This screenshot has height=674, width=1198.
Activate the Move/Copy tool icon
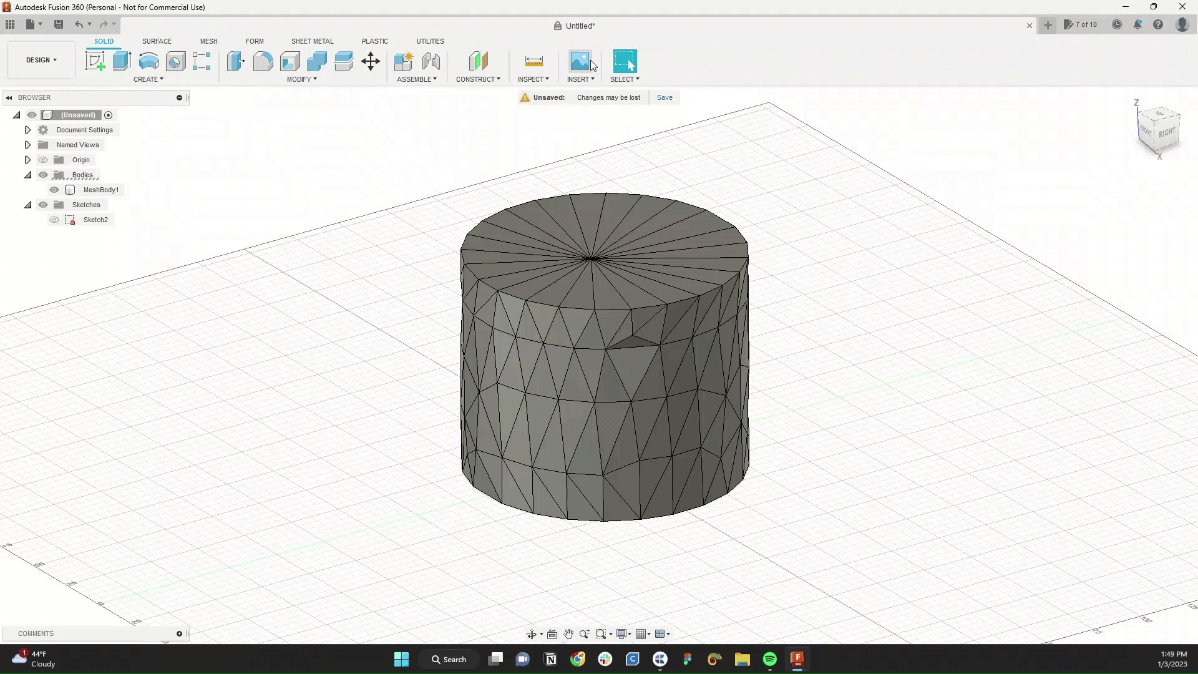371,61
